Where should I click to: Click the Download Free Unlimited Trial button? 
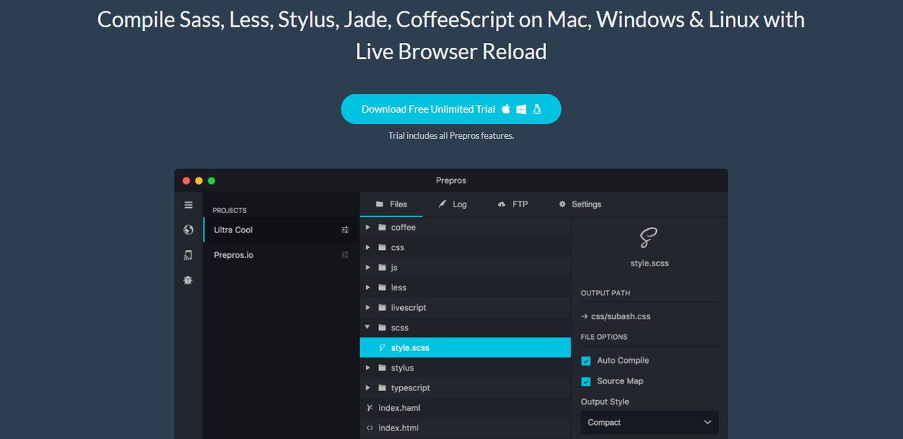coord(451,109)
